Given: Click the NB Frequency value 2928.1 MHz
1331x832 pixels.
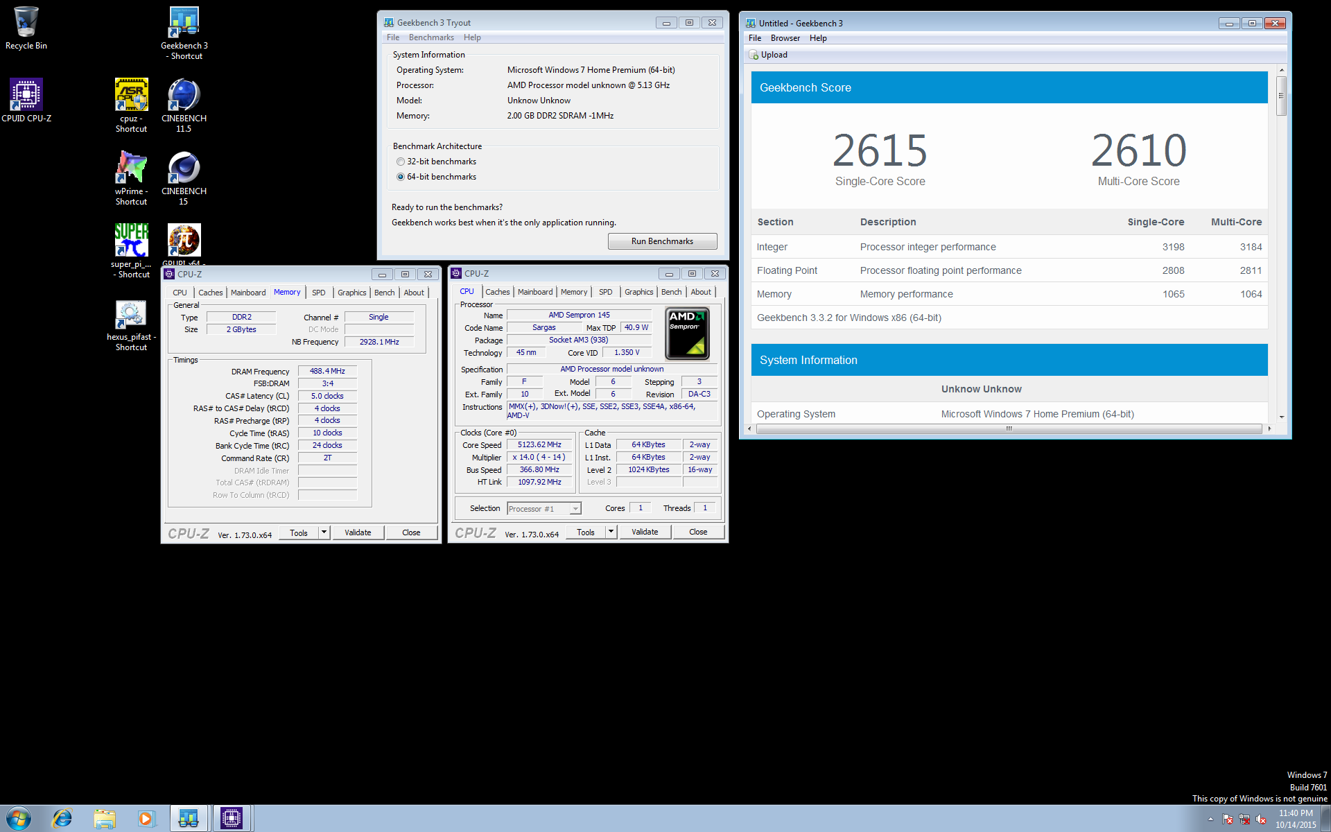Looking at the screenshot, I should coord(379,342).
